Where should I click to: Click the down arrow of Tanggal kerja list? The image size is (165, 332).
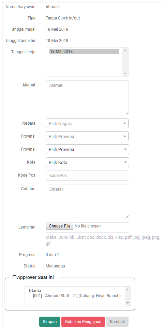[125, 73]
